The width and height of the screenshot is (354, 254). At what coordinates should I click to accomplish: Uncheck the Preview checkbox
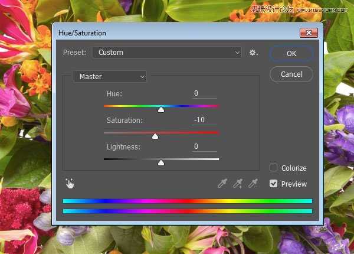273,184
